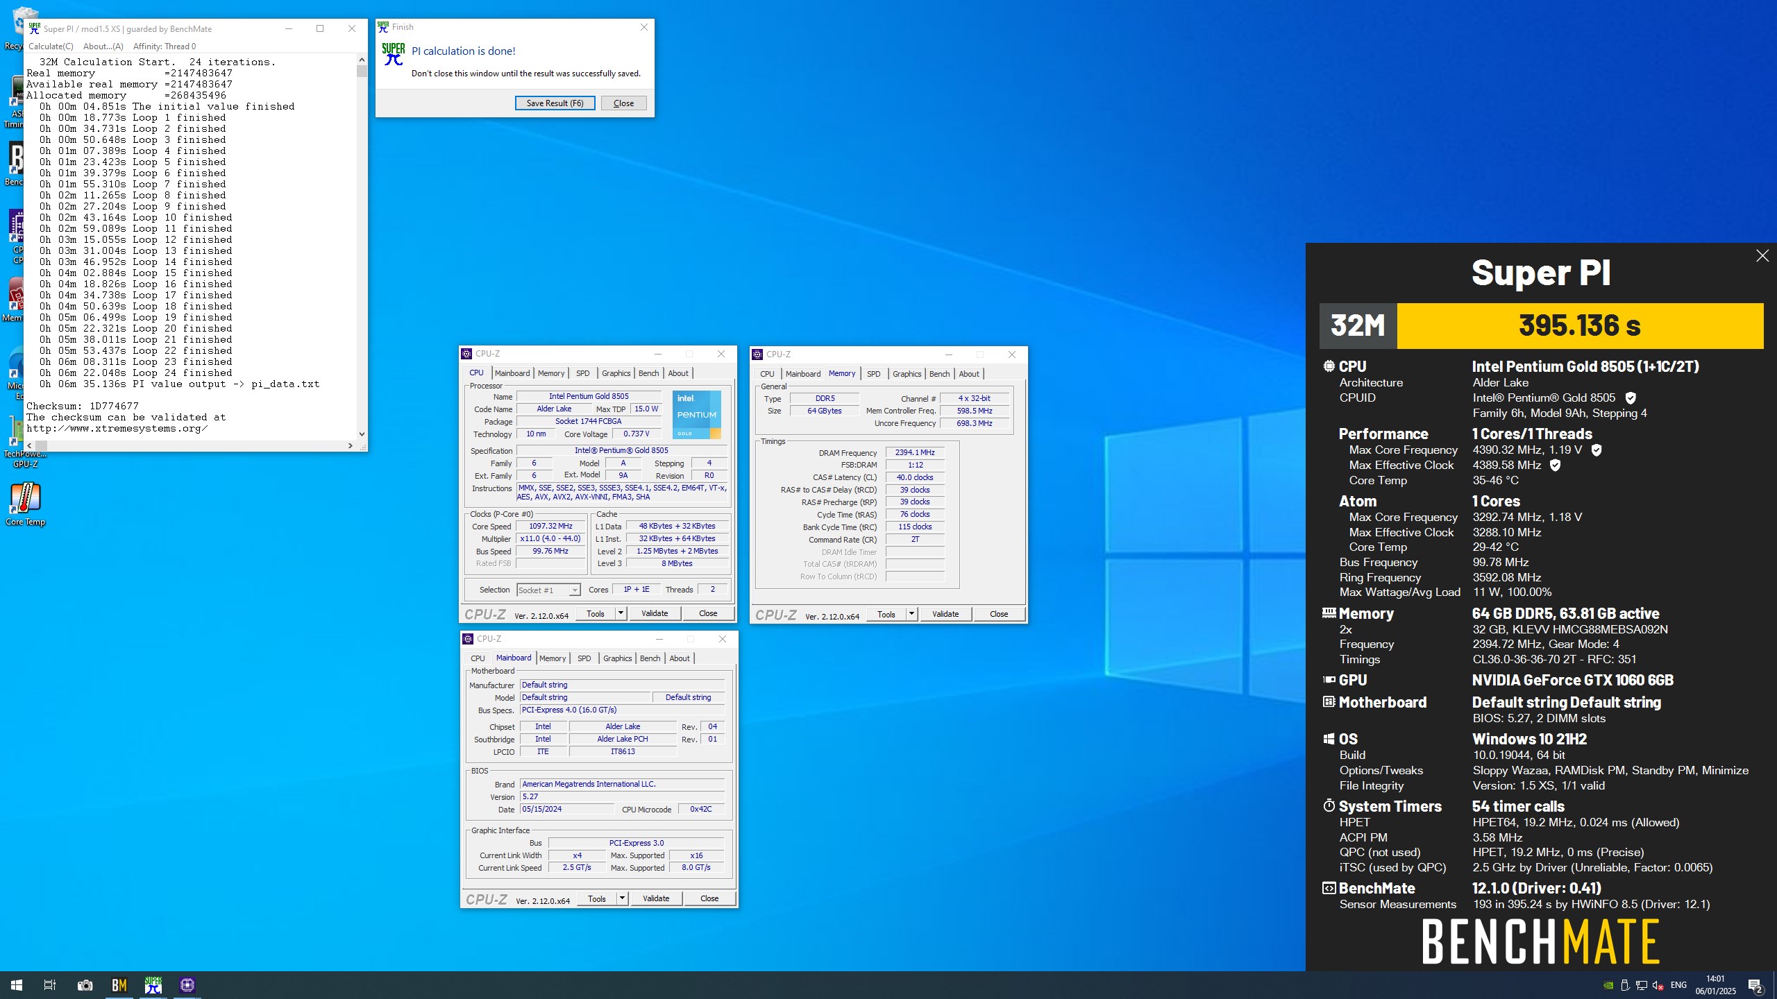Expand Tools arrow in Mainboard tab window

(622, 898)
